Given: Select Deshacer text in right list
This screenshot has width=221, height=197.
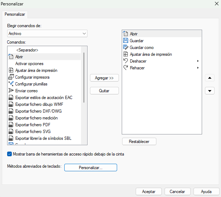Looking at the screenshot, I should tap(138, 61).
